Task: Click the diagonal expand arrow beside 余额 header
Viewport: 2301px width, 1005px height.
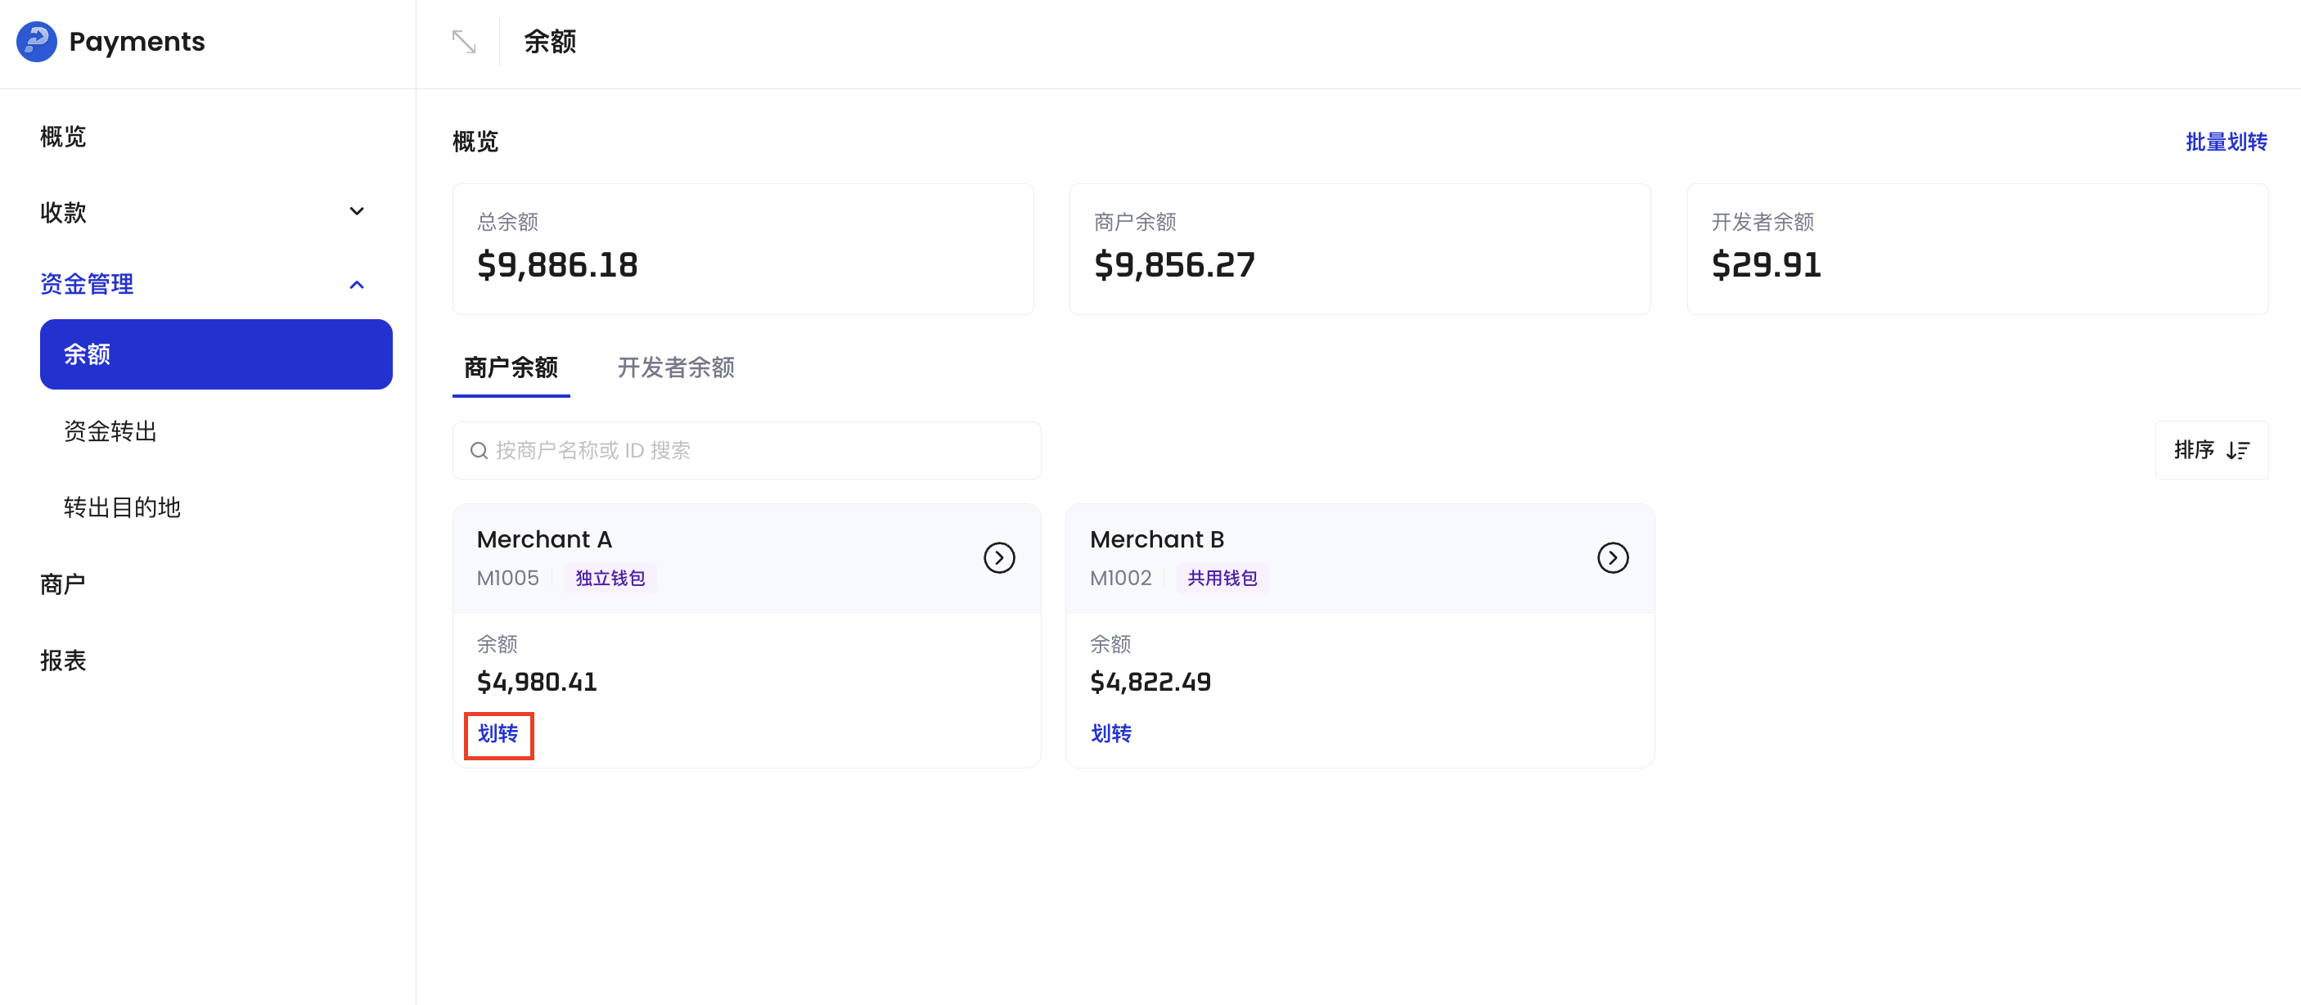Action: (464, 41)
